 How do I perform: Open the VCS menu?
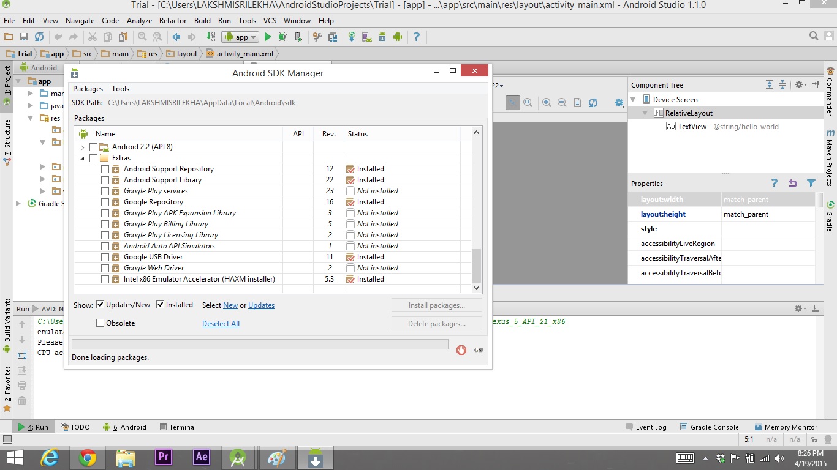[270, 21]
